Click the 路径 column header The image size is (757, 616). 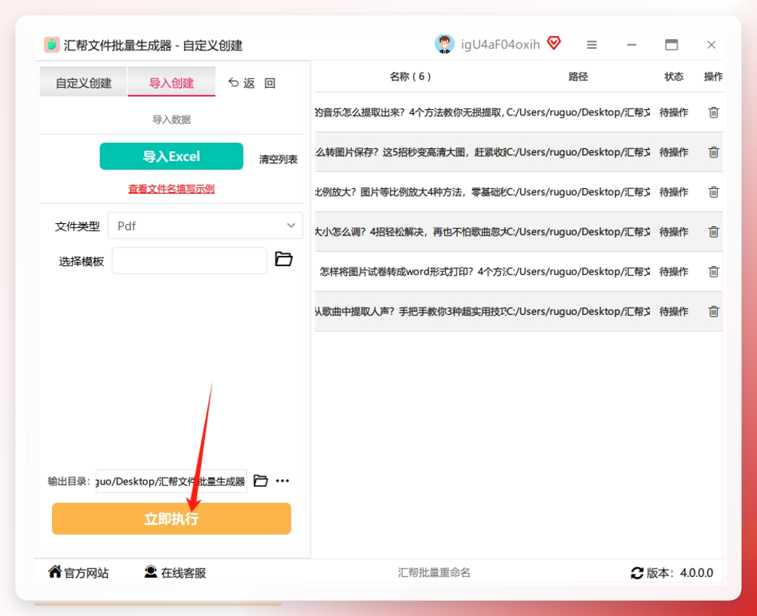click(578, 76)
